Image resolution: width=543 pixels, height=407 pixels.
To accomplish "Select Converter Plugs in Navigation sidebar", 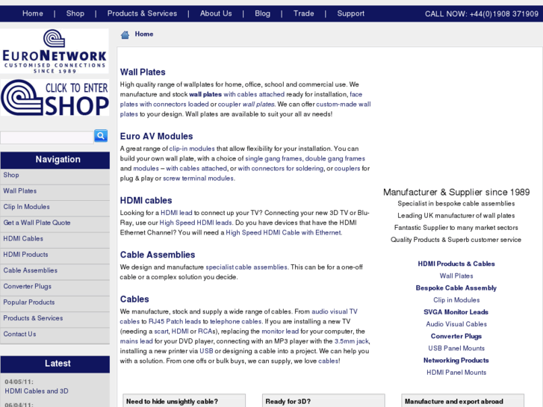I will (55, 287).
